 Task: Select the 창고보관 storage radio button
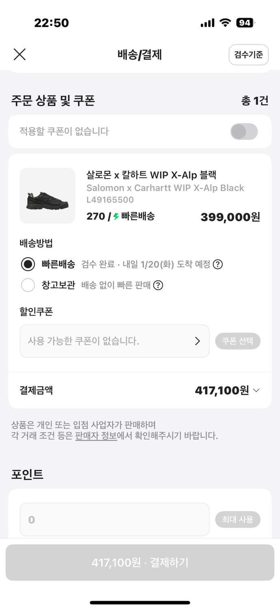point(28,285)
